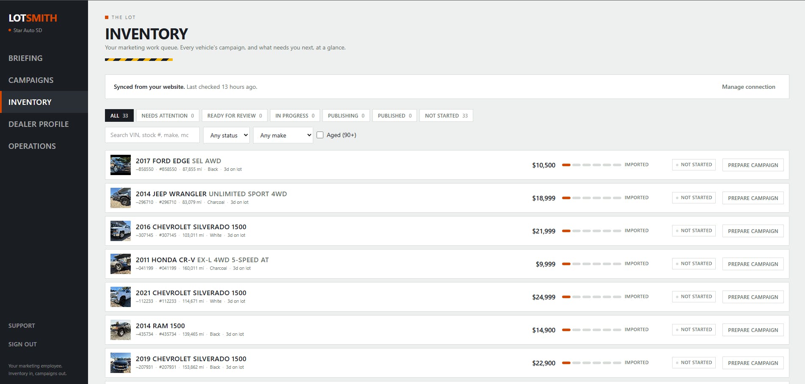805x384 pixels.
Task: Prepare campaign for 2011 Honda CR-V
Action: coord(753,264)
